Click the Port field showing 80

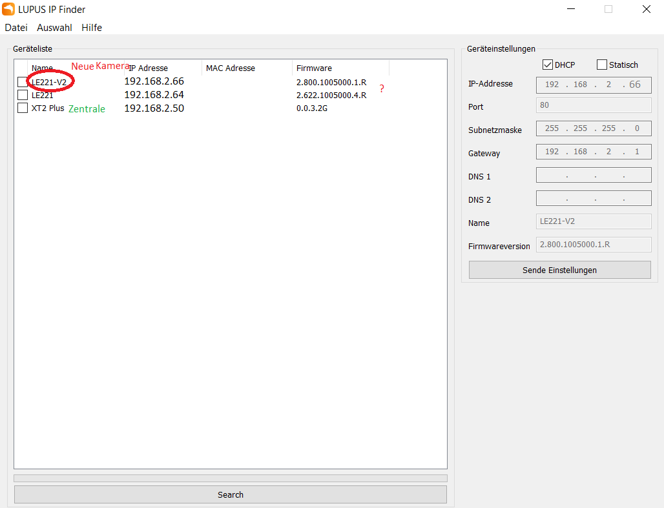594,105
